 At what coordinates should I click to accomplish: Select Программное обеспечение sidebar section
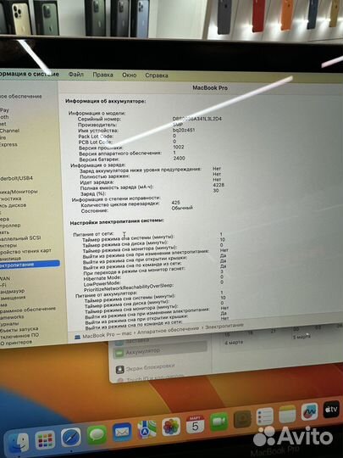pos(28,310)
